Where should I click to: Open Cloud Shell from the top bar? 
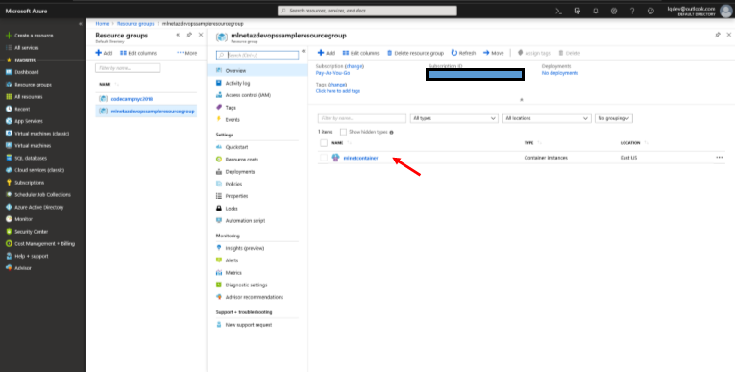coord(559,11)
